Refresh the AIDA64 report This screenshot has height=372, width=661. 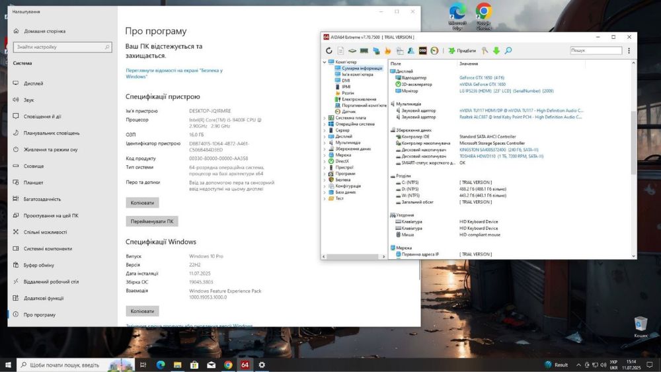329,51
